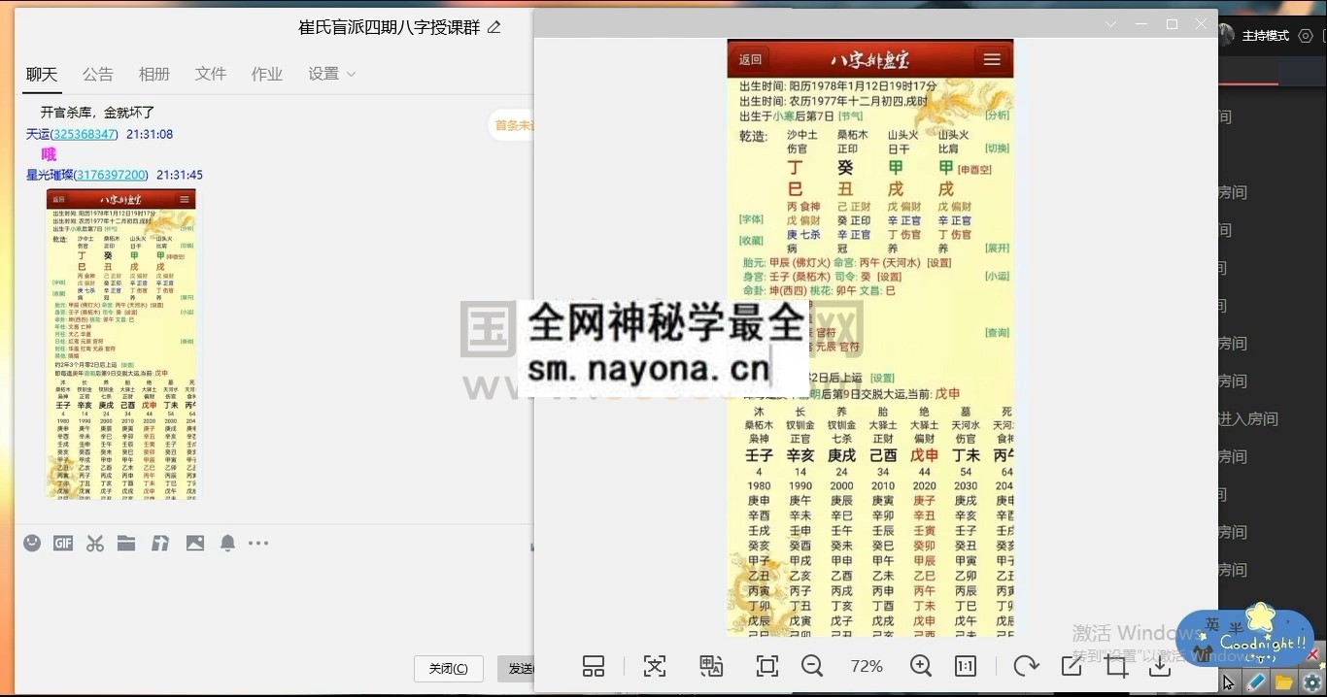Screen dimensions: 1327x697
Task: Click the [分析] link in the 八字 image
Action: tap(998, 115)
